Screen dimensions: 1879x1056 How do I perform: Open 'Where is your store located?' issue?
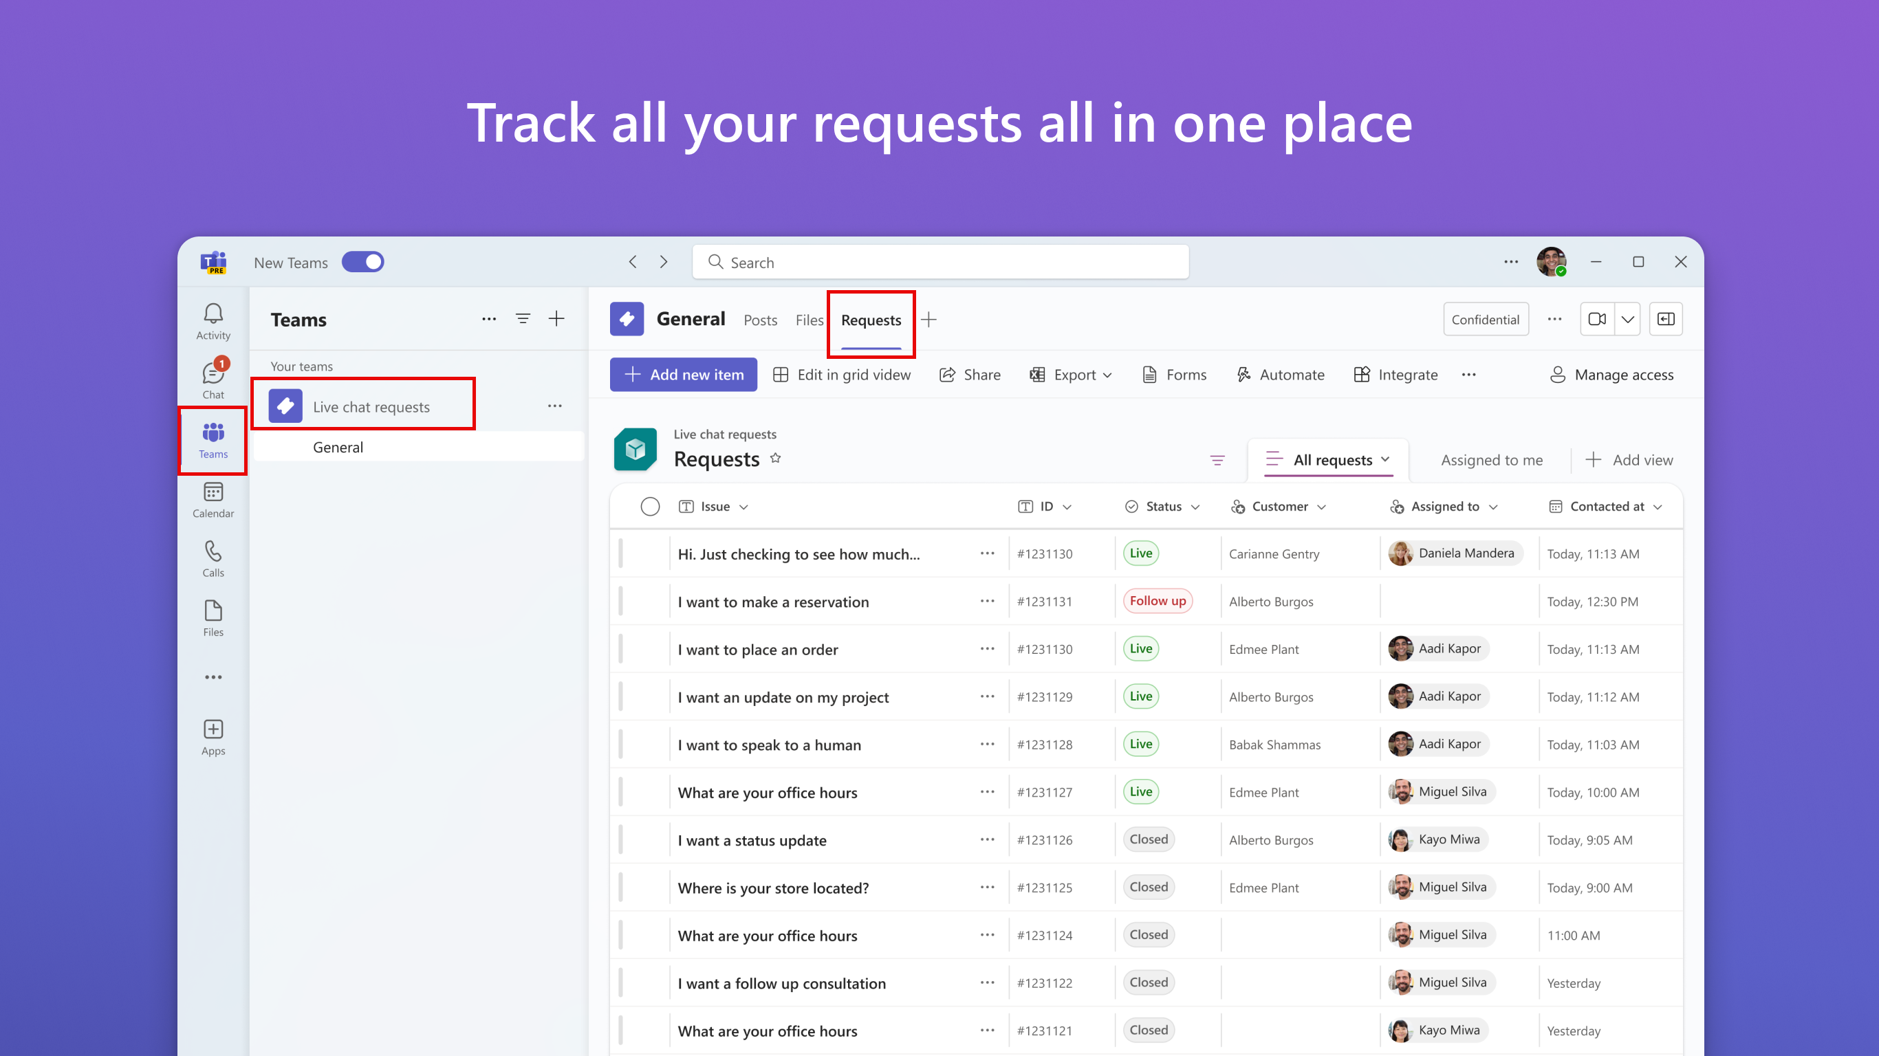[772, 888]
